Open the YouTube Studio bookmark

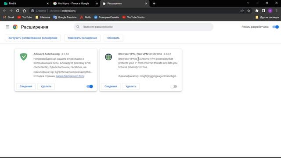(x=133, y=17)
